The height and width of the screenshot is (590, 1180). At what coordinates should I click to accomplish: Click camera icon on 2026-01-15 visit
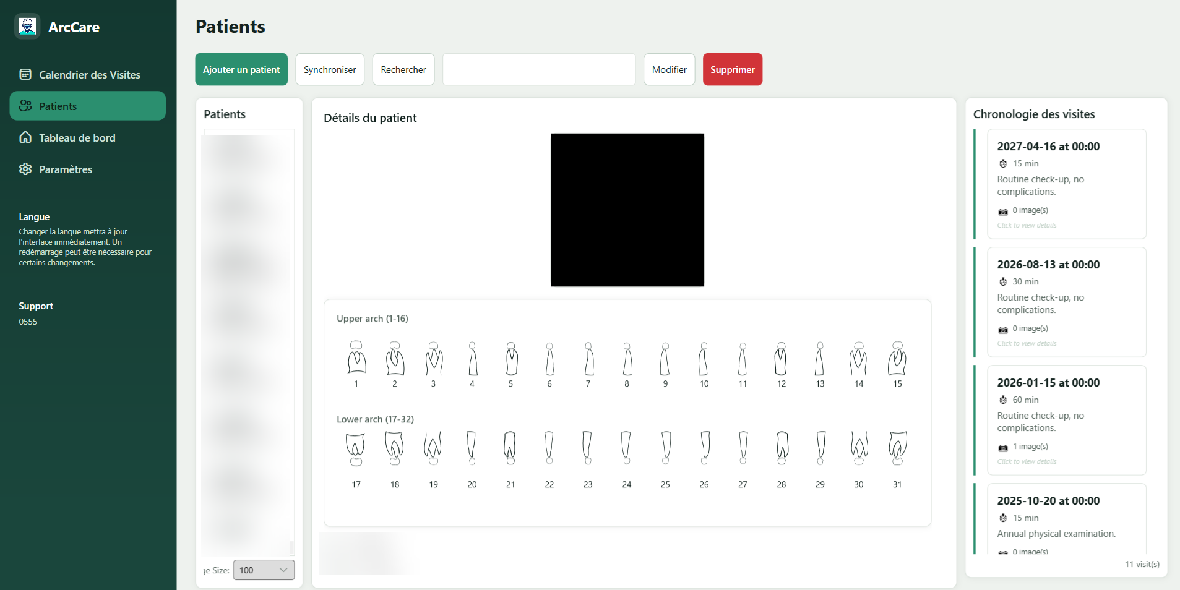(x=1003, y=448)
